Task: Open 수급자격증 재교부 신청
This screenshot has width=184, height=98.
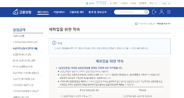Action: (23, 85)
